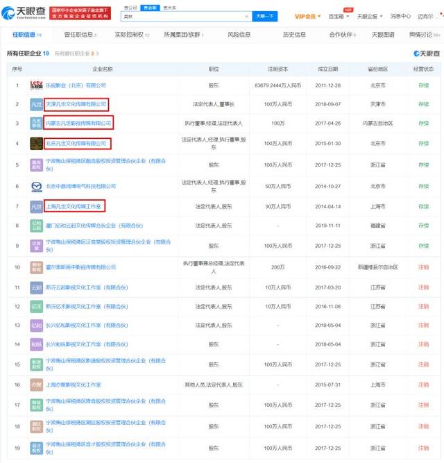Click the 2019-11-11 date cell
The image size is (444, 463).
327,226
